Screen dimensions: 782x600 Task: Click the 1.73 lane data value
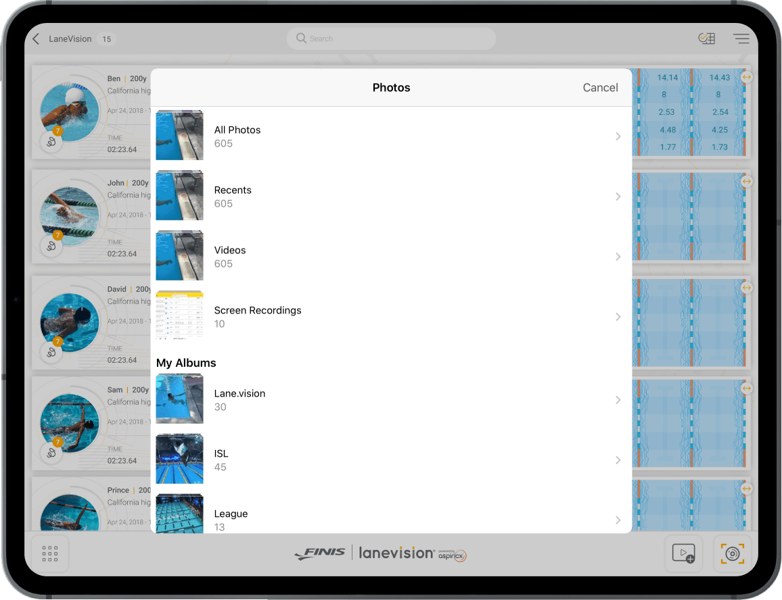(720, 147)
